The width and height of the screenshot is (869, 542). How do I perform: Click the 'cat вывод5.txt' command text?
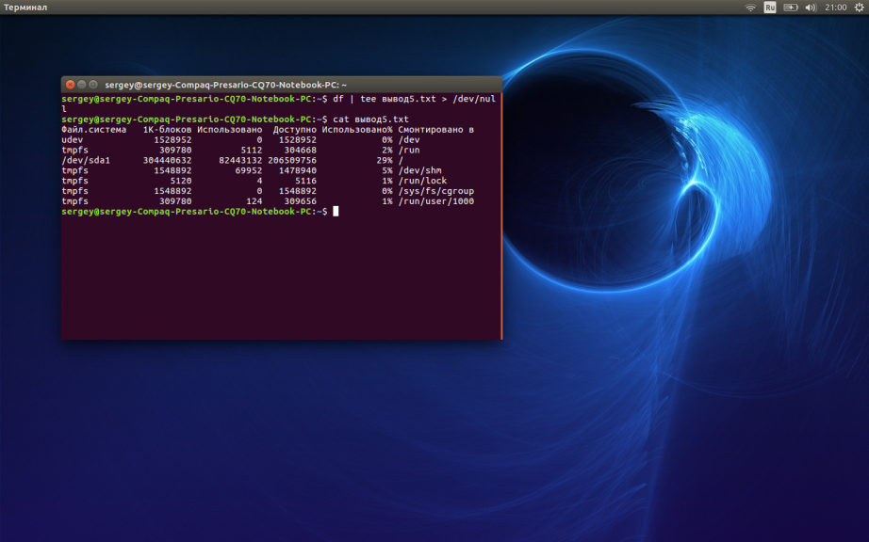pos(370,120)
